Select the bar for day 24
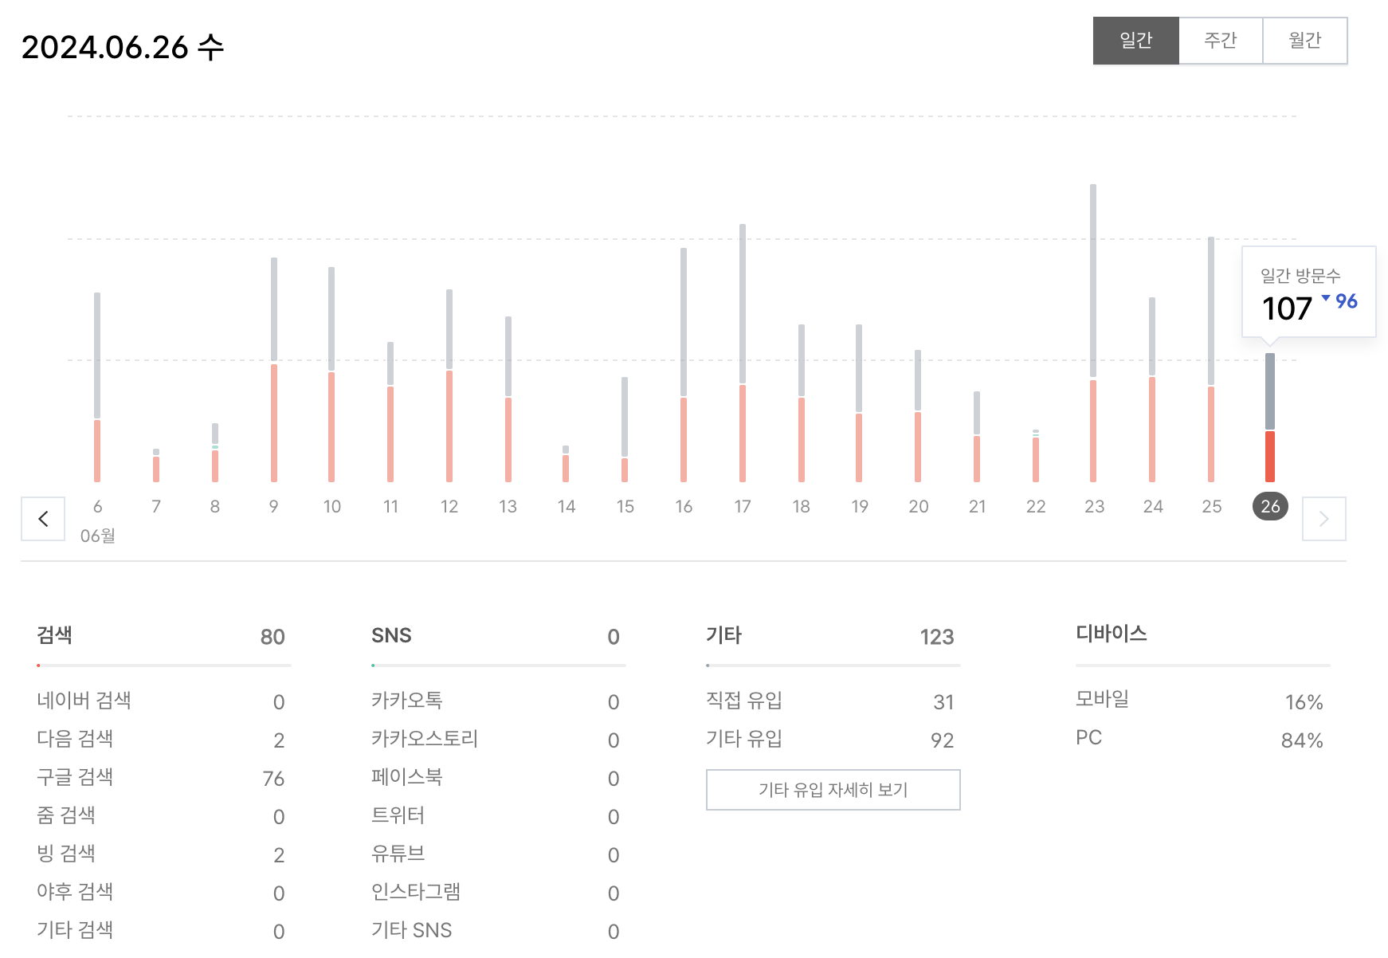 [1152, 390]
